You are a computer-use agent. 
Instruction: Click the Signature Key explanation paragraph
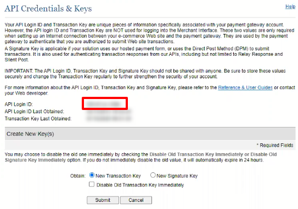click(x=144, y=54)
